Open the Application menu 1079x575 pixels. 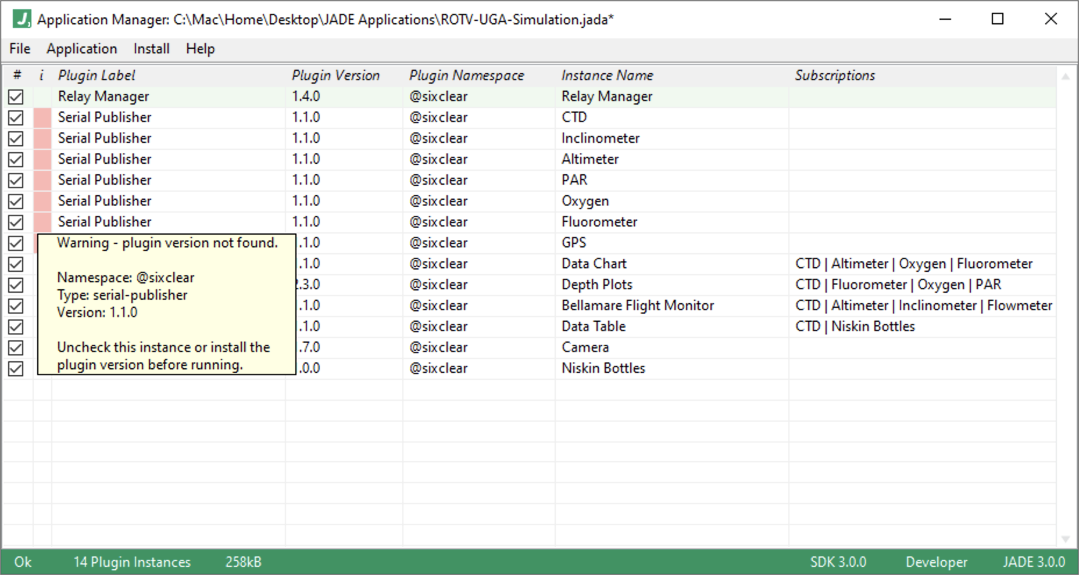coord(81,49)
